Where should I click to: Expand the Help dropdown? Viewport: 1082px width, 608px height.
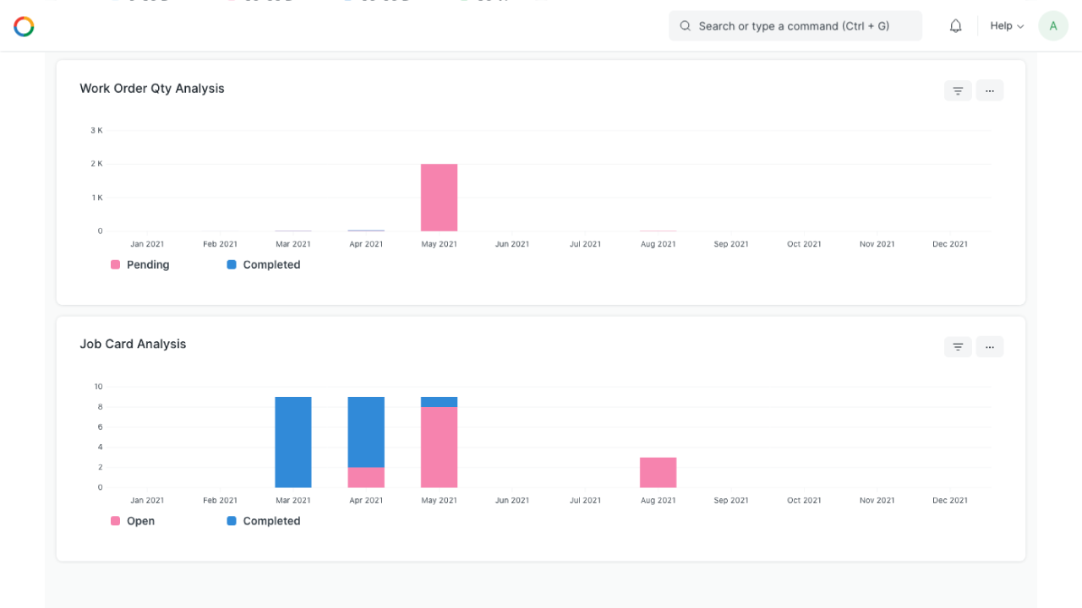pos(1006,25)
